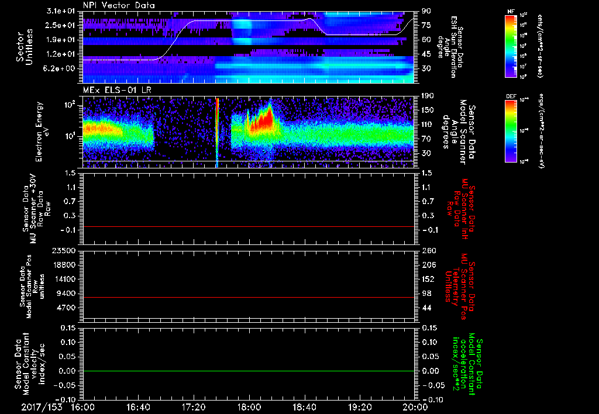
Task: Click the 20:00 time tick label
Action: [x=415, y=407]
